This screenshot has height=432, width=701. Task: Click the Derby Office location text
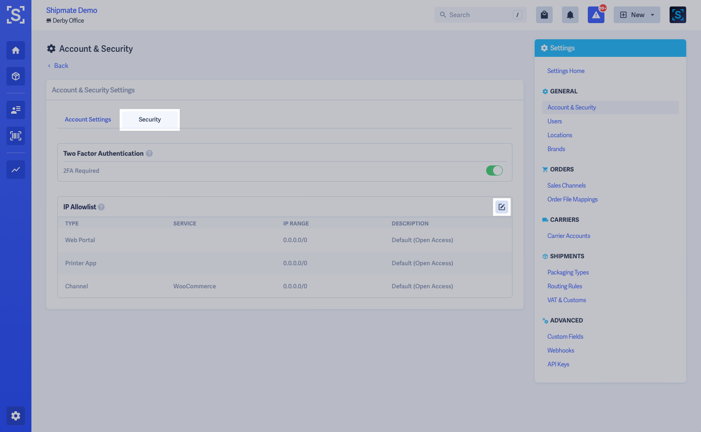click(68, 20)
